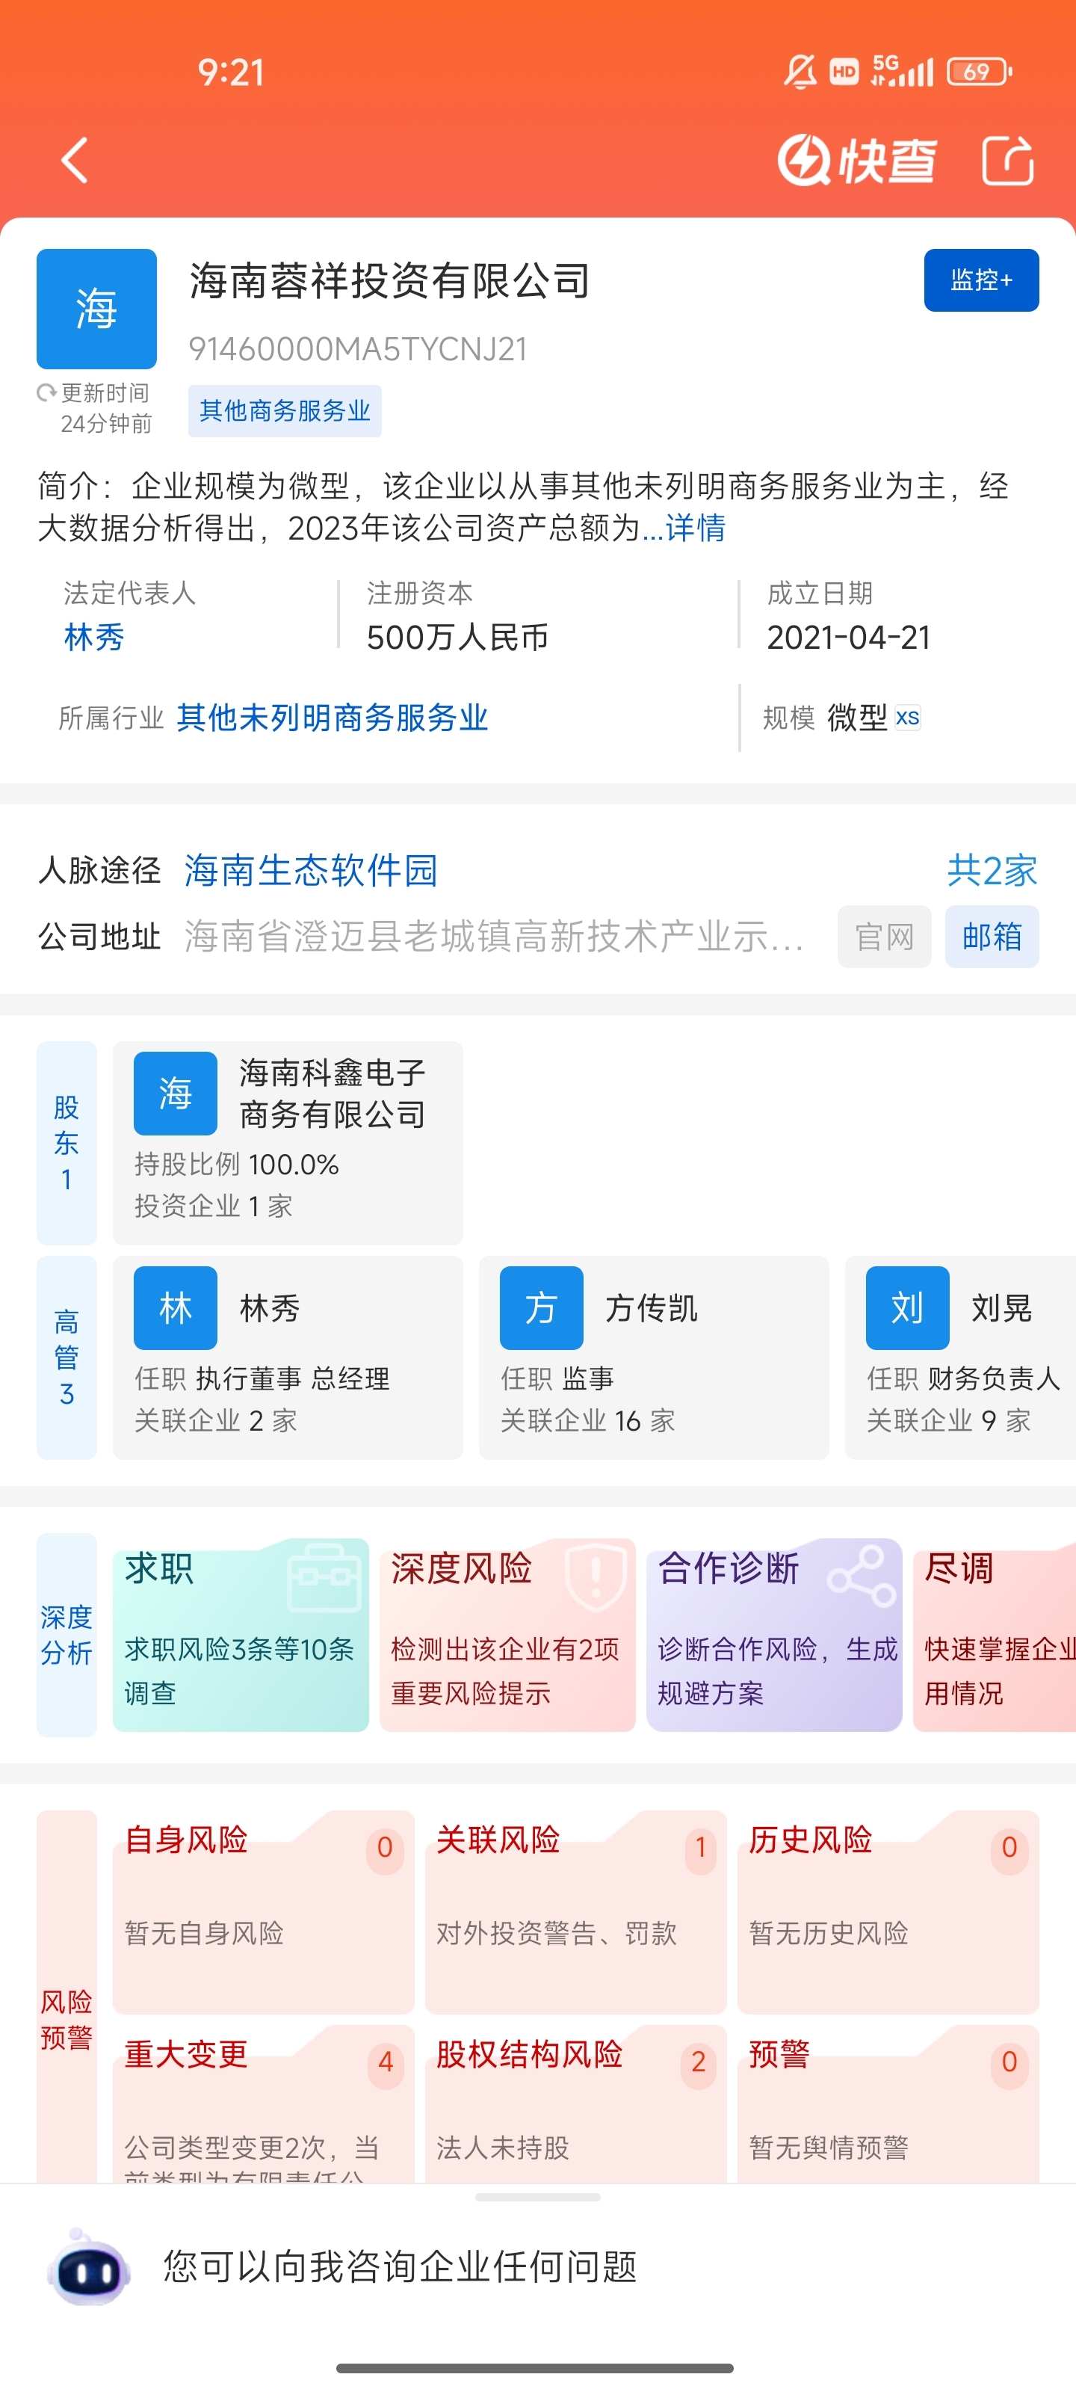Tap the 林 executive avatar icon

coord(176,1307)
